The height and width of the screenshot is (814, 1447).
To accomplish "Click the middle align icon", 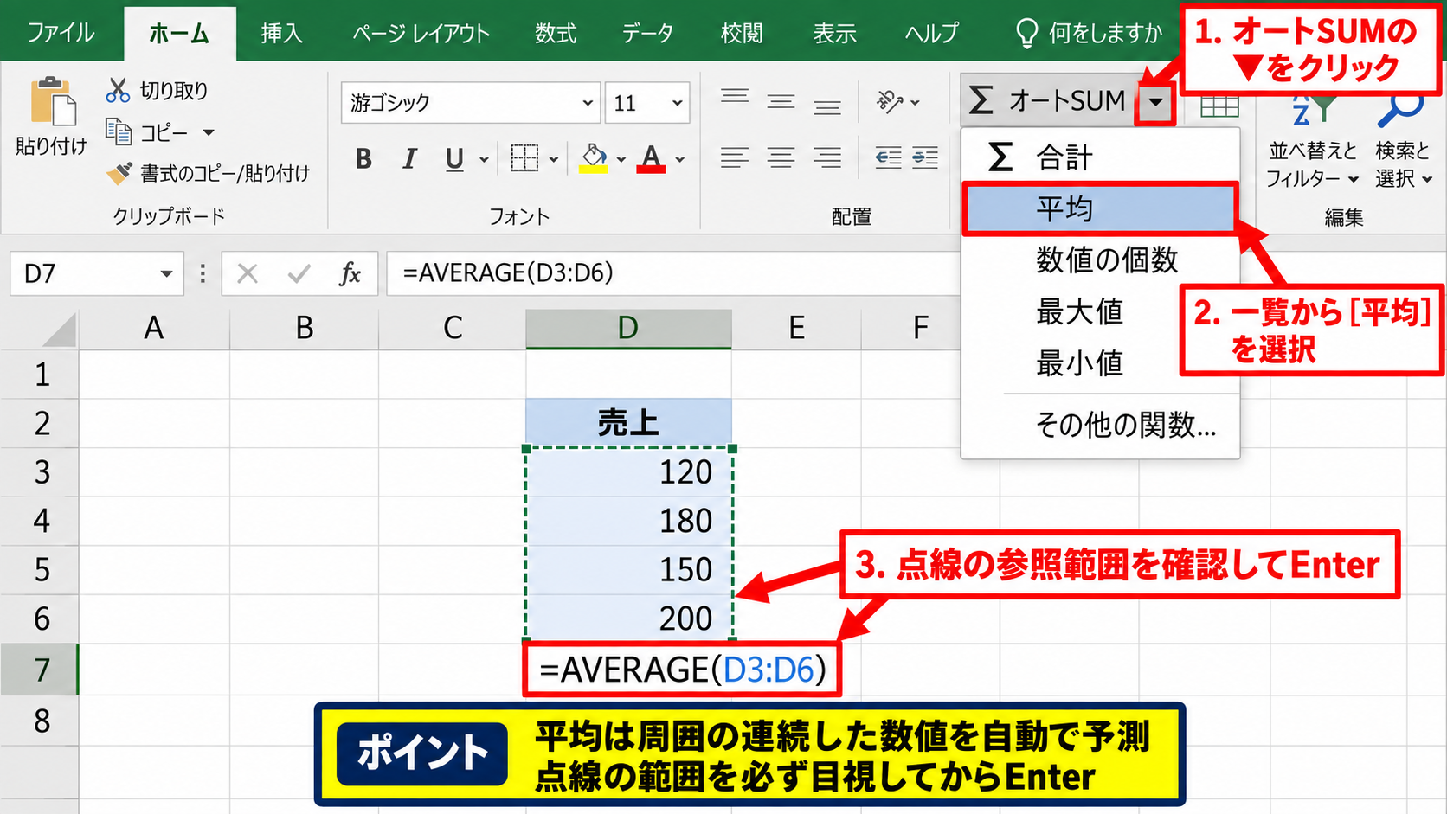I will pos(781,102).
